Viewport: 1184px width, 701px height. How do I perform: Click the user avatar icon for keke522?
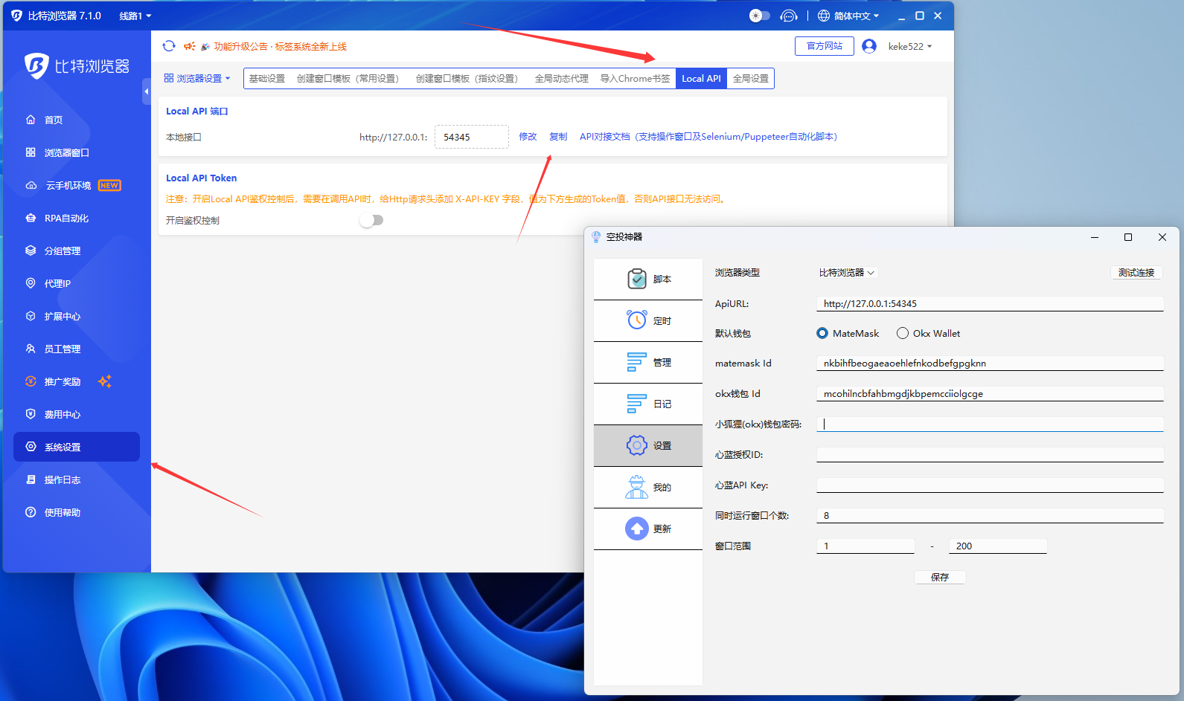tap(868, 46)
